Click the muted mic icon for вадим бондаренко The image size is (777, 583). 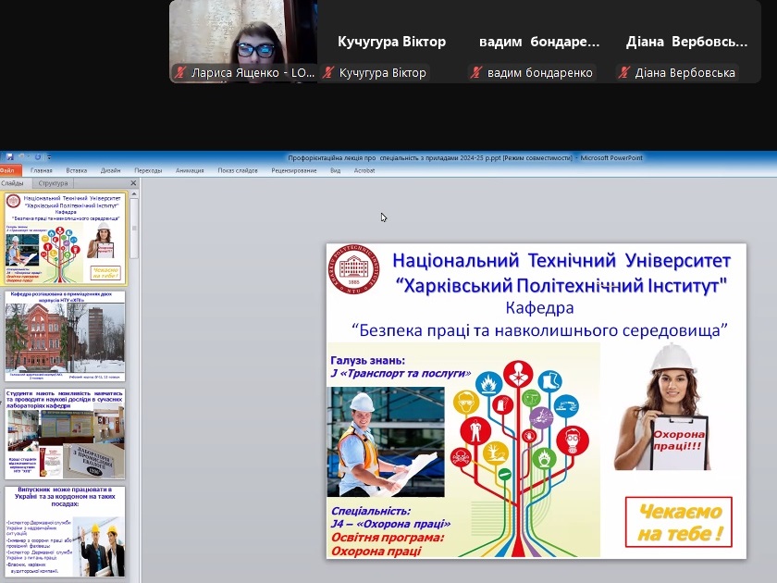(x=475, y=72)
